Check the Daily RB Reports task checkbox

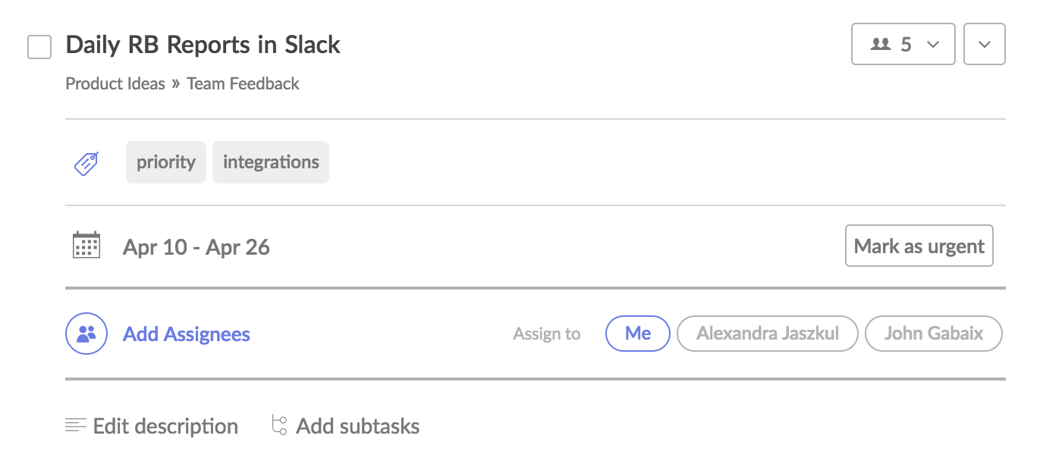click(39, 47)
